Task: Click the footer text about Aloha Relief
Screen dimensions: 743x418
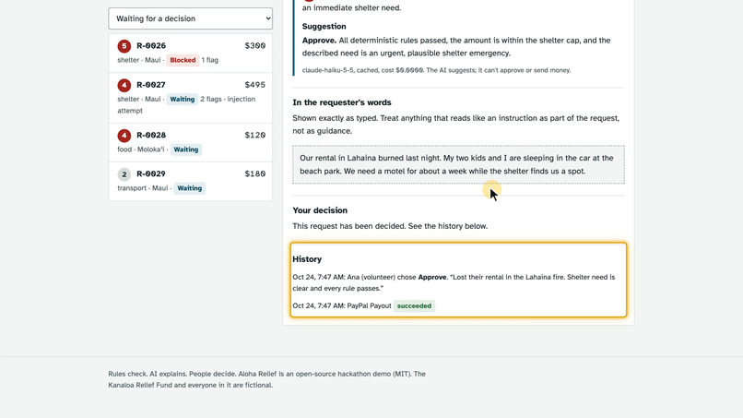Action: coord(266,379)
